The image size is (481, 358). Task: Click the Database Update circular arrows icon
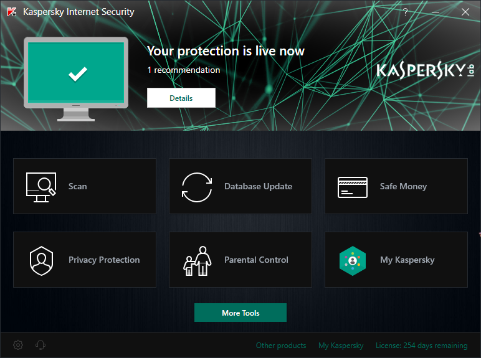[x=197, y=187]
